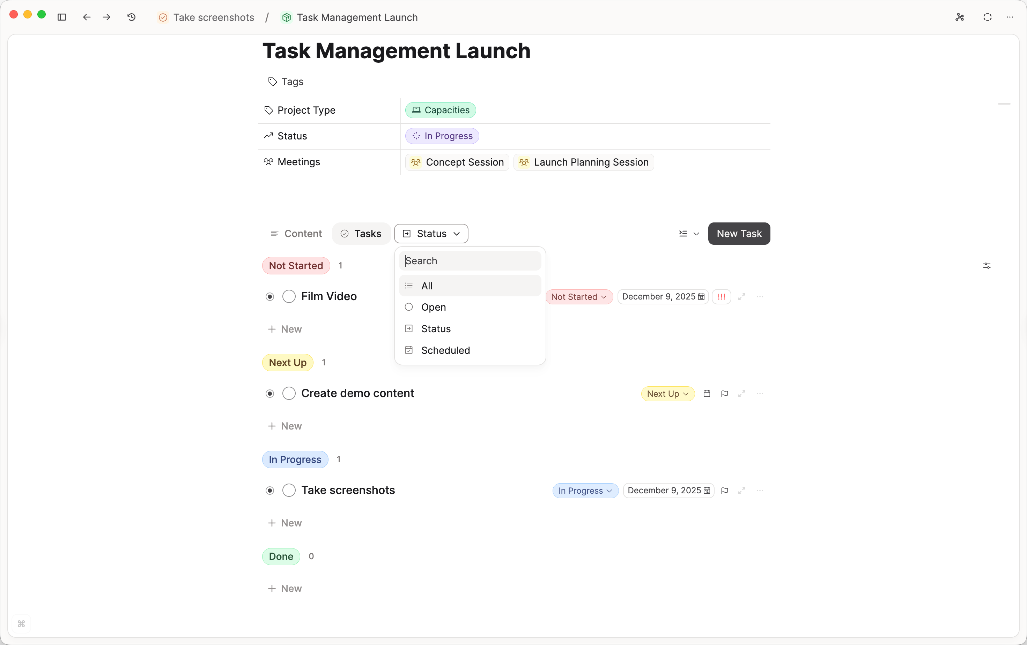
Task: Click the history icon in the toolbar
Action: [131, 17]
